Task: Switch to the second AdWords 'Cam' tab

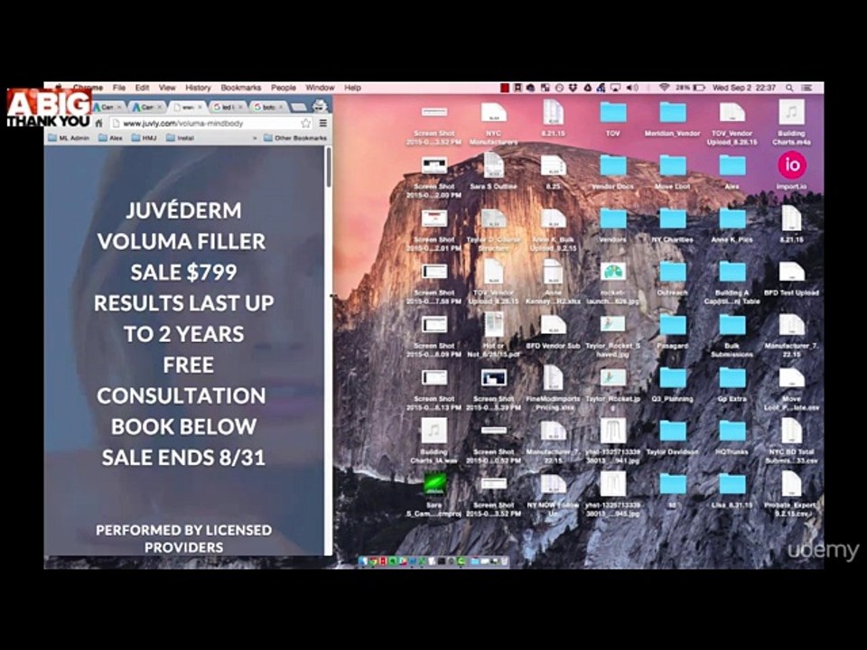Action: coord(146,107)
